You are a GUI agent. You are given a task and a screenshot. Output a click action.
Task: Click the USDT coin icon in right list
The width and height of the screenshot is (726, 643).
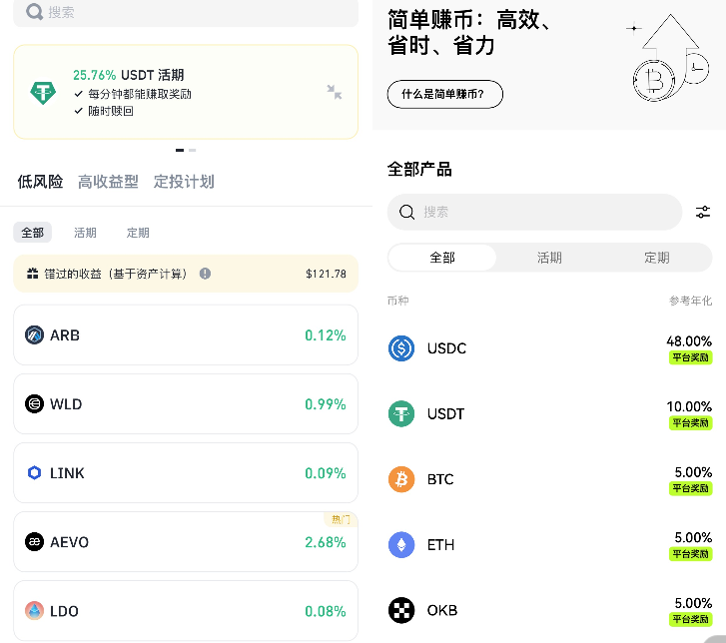click(x=401, y=413)
